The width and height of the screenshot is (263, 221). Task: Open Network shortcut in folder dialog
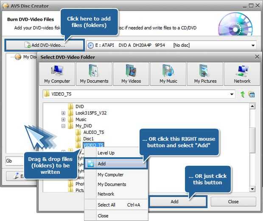pos(242,74)
